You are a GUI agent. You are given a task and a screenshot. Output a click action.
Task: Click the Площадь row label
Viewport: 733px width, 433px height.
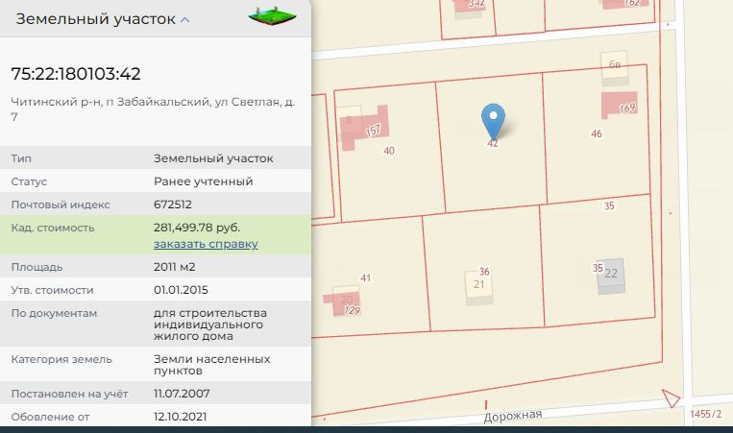[37, 267]
